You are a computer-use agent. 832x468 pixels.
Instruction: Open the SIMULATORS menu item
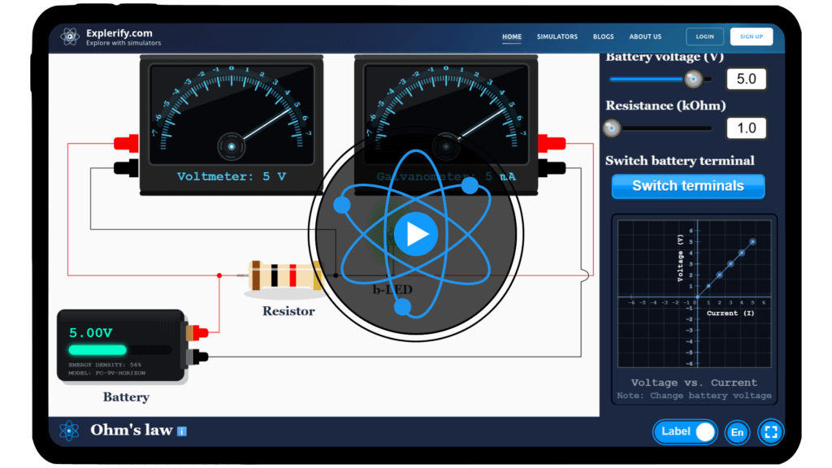click(557, 36)
